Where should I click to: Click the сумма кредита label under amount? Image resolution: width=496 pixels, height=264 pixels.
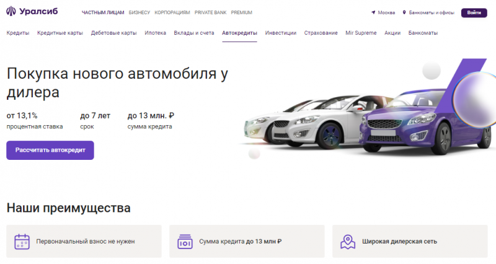click(149, 127)
